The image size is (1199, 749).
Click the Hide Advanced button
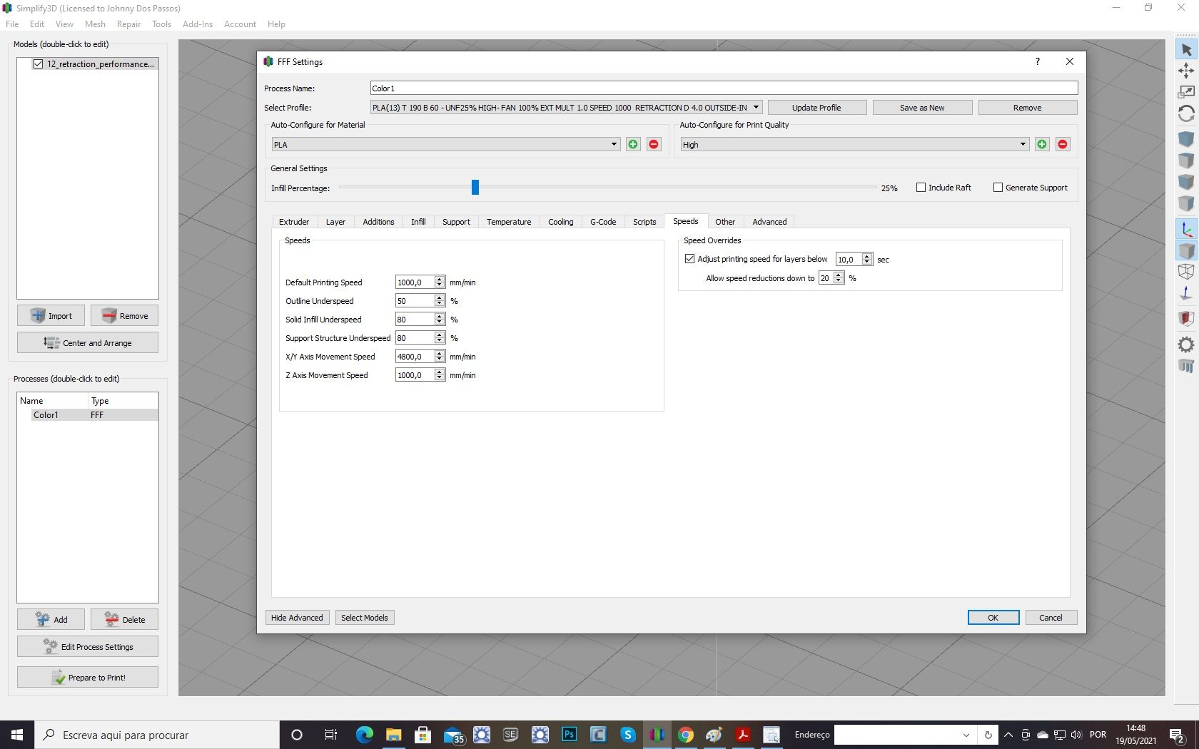click(297, 618)
